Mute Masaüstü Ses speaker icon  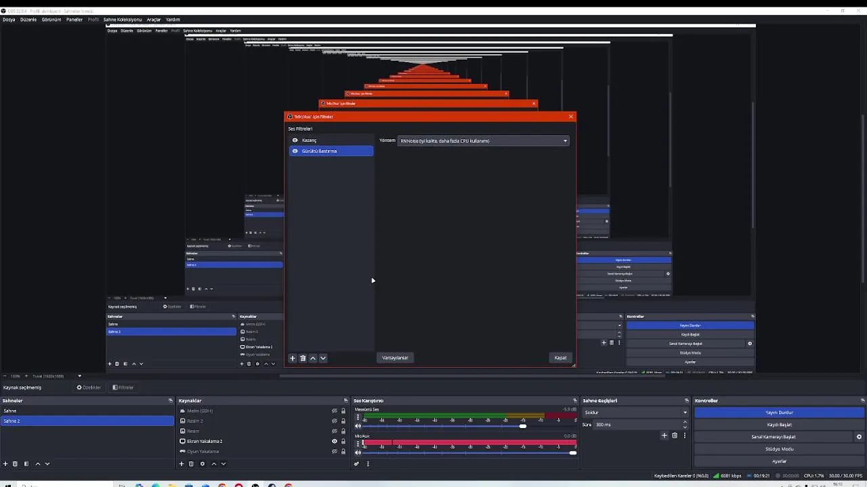coord(358,426)
